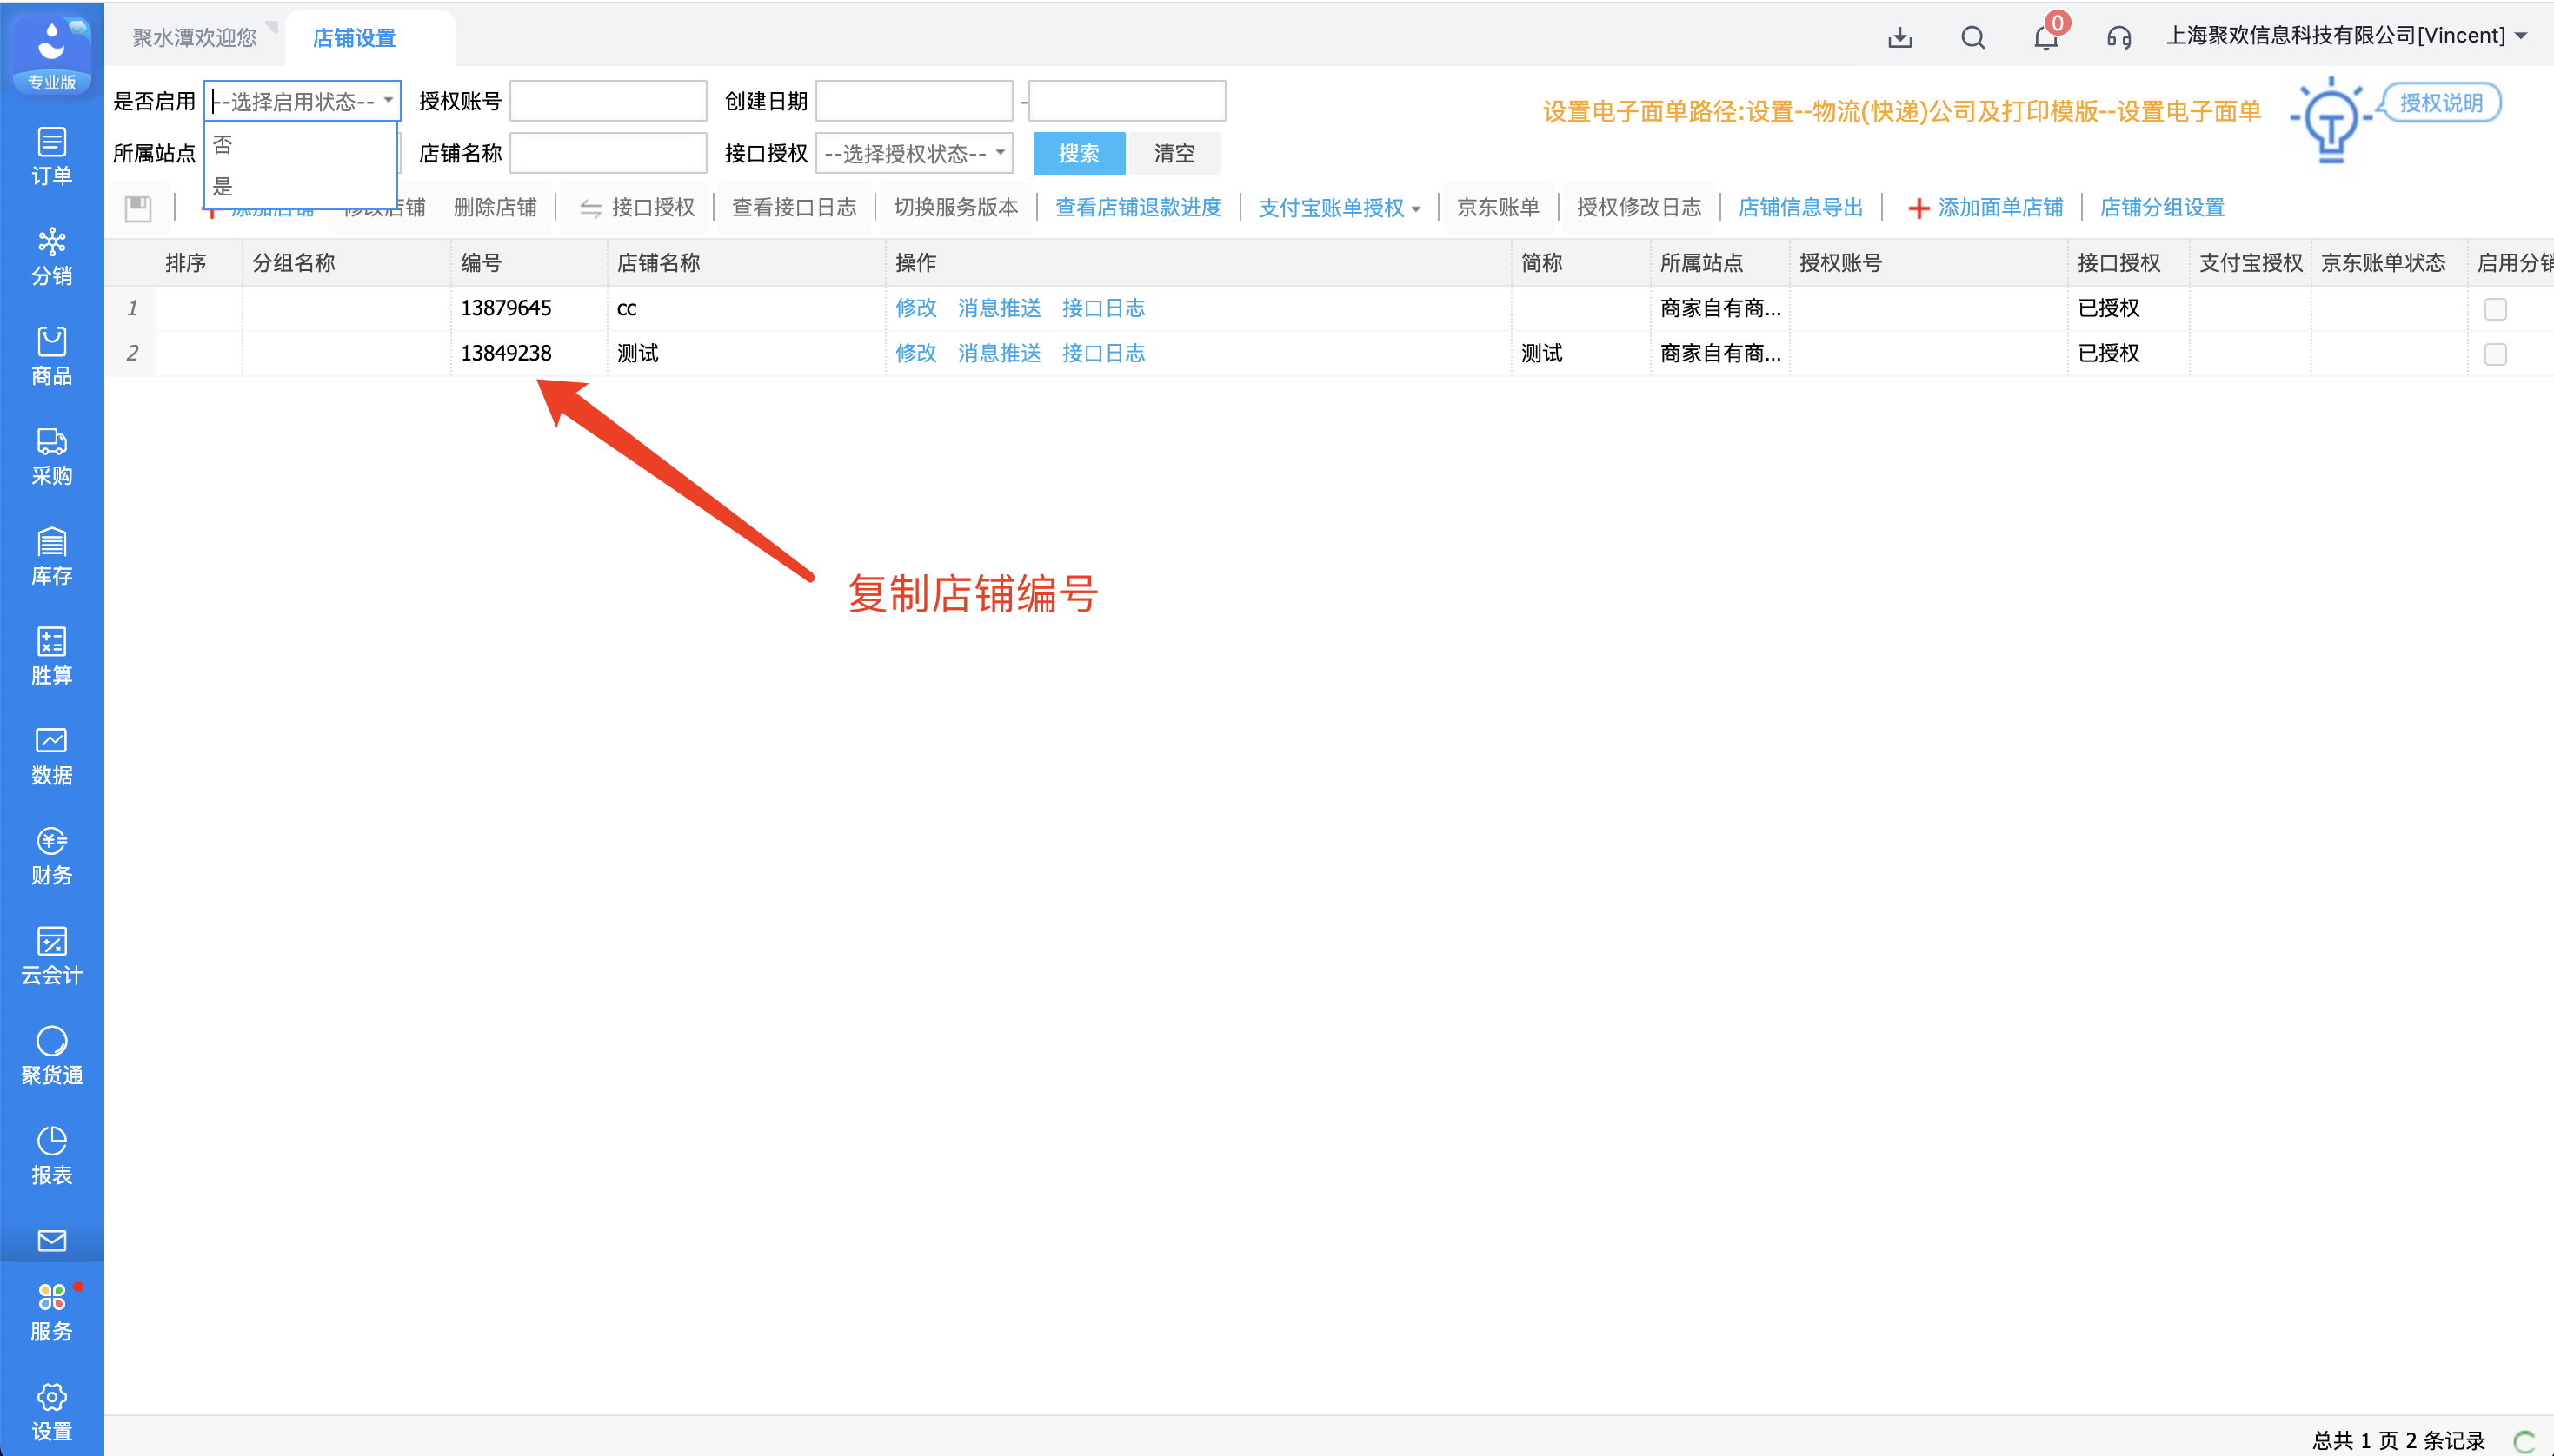Click the notification bell icon
The image size is (2554, 1456).
(2045, 38)
